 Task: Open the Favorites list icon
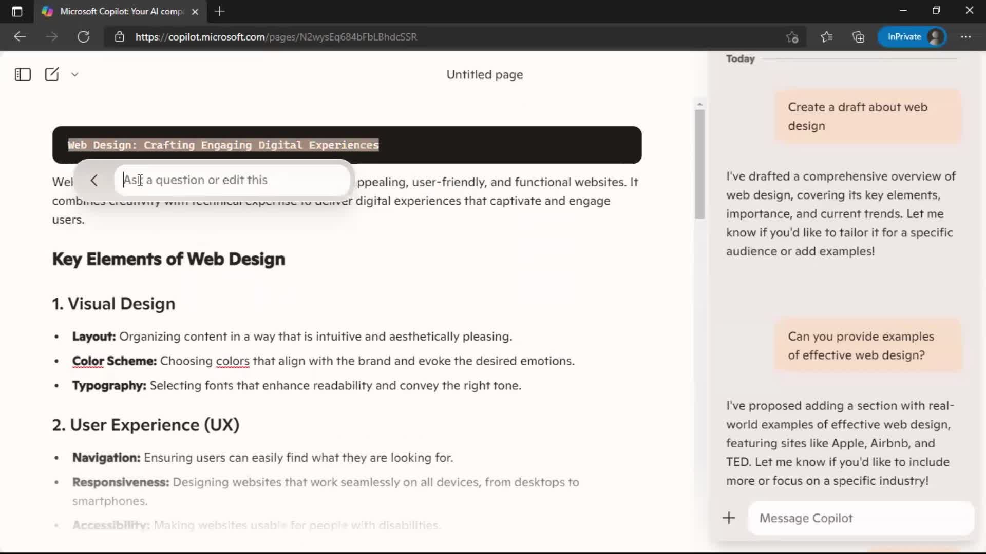tap(826, 37)
